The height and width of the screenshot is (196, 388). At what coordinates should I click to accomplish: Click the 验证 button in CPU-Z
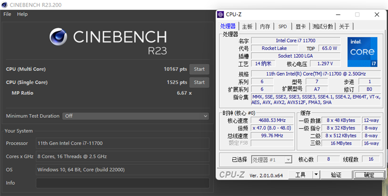(336, 175)
